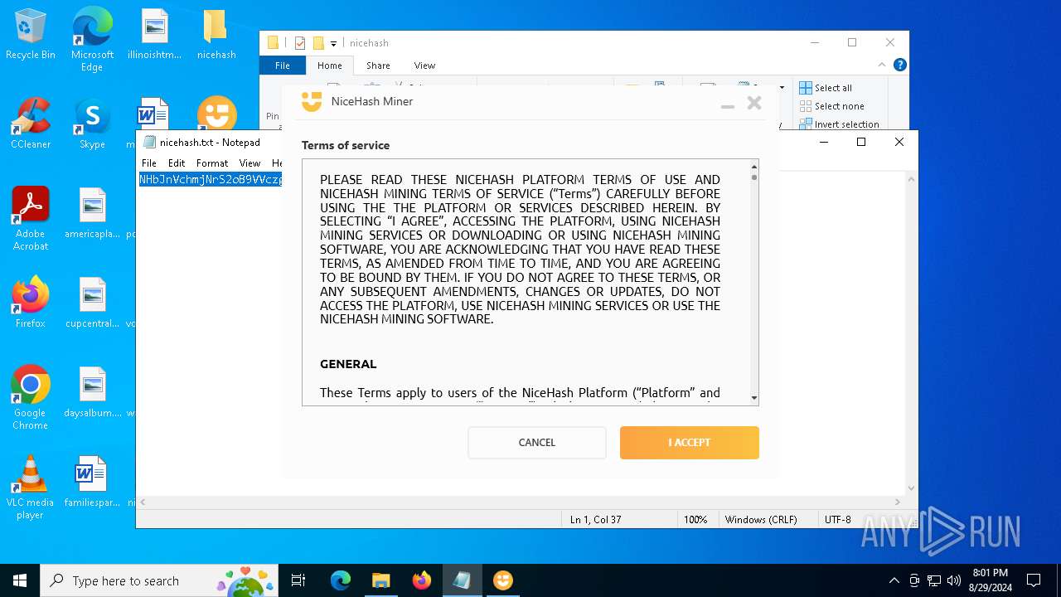1061x597 pixels.
Task: Open VLC media player desktop shortcut
Action: (31, 488)
